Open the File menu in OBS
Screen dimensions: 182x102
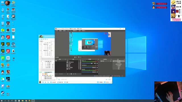[57, 31]
